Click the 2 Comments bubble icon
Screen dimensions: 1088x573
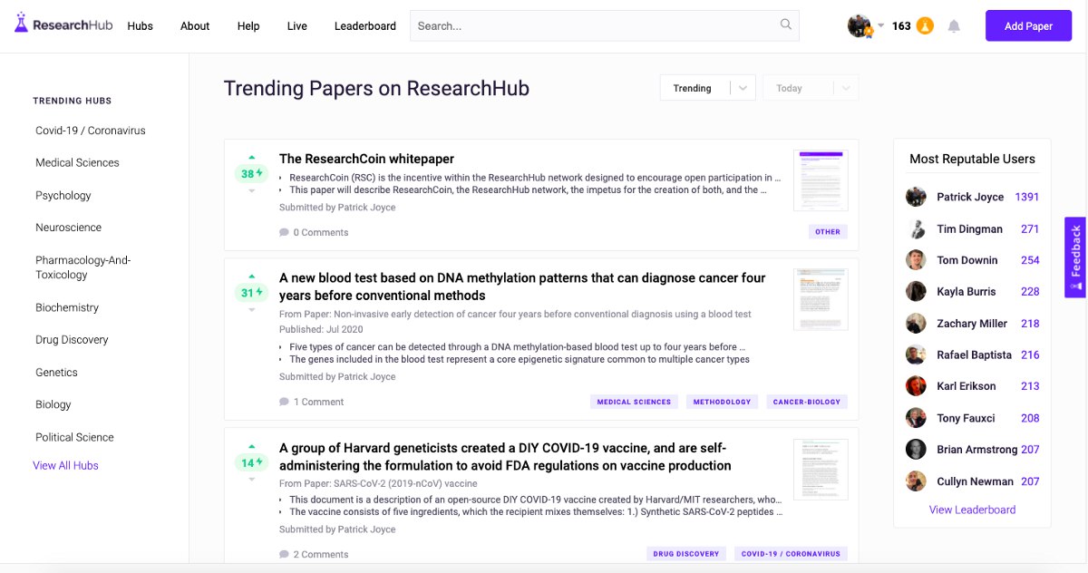(x=284, y=554)
